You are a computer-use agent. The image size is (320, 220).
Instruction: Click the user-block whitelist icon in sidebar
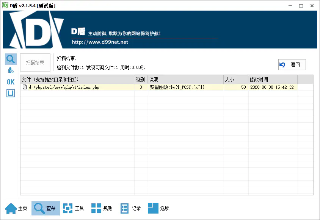tap(10, 70)
